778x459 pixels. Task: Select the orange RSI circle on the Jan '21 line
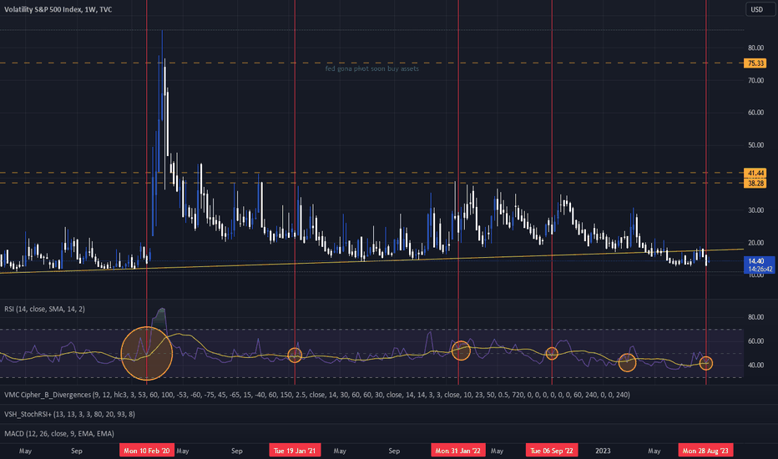tap(295, 356)
